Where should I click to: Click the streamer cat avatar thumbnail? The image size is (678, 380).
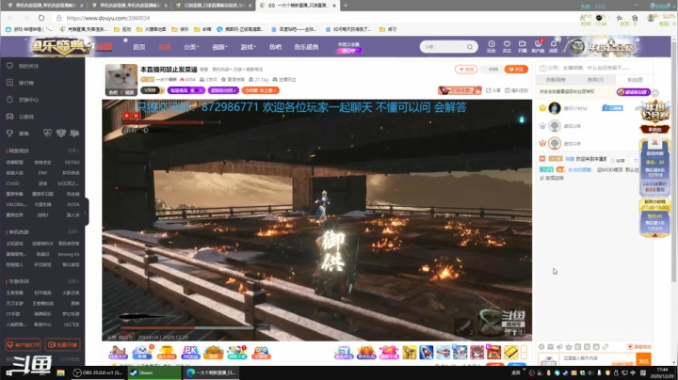tap(121, 80)
